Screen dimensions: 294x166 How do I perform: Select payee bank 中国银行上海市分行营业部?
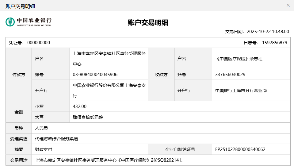coord(241,91)
